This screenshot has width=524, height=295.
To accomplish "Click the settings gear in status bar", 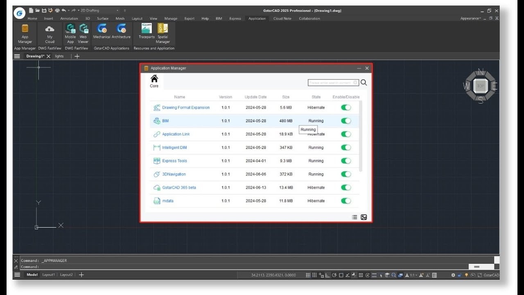I will tap(453, 275).
